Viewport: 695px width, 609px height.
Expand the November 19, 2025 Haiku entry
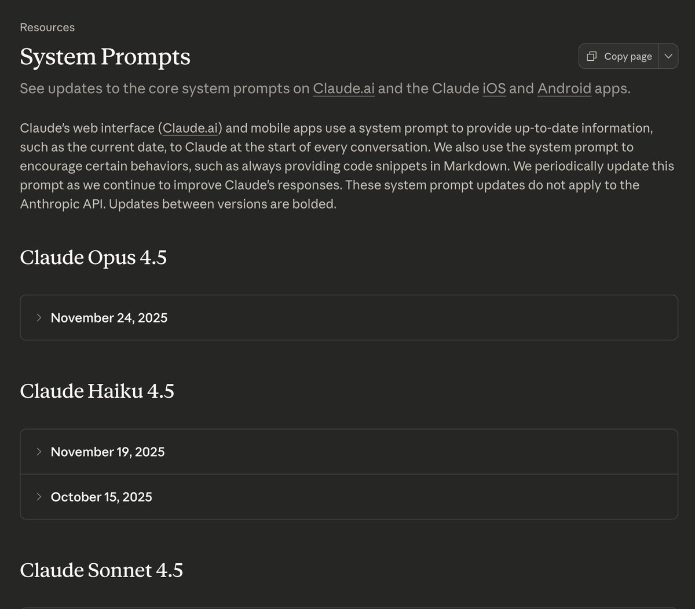coord(108,452)
